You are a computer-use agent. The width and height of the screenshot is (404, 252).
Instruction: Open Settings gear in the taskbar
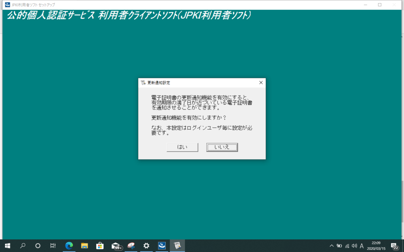(146, 246)
